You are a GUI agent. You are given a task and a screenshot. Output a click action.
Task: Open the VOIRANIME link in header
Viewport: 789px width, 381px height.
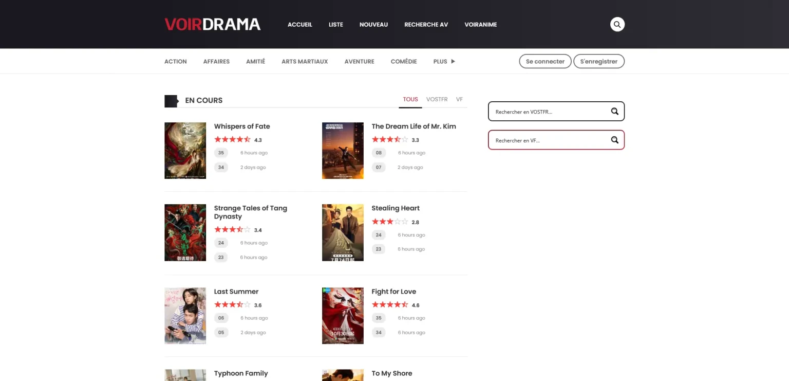(x=481, y=24)
